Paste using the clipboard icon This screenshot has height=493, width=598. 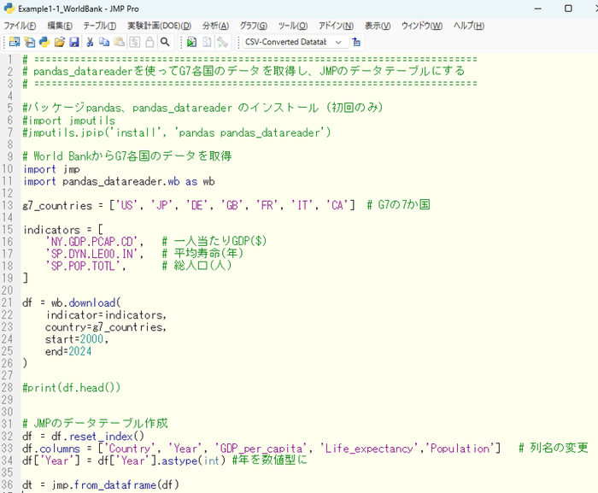click(x=120, y=42)
